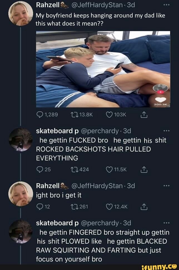This screenshot has width=179, height=270.
Task: Open Rahzell's profile picture on top tweet
Action: (21, 14)
